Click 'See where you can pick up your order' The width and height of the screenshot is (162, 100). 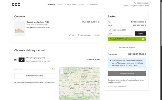pos(38,61)
